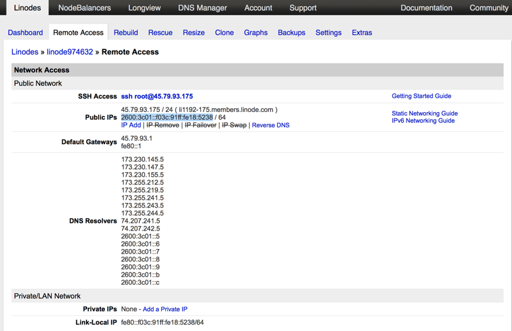The height and width of the screenshot is (331, 512).
Task: Click DNS resolver 74.207.242.5
Action: [x=141, y=229]
